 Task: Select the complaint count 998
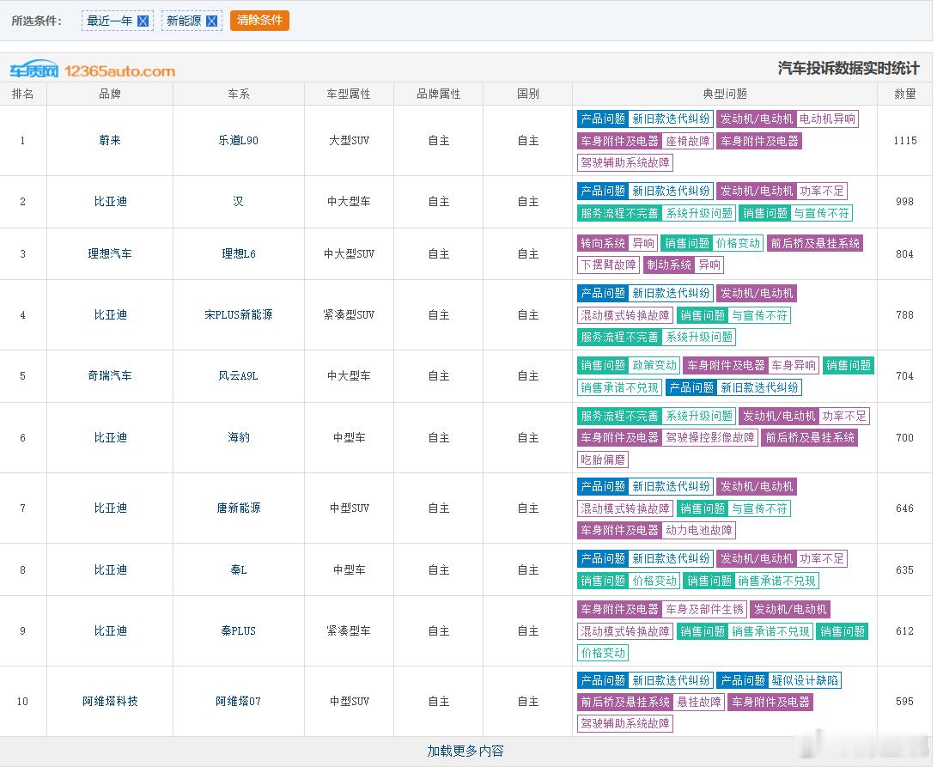pyautogui.click(x=904, y=202)
